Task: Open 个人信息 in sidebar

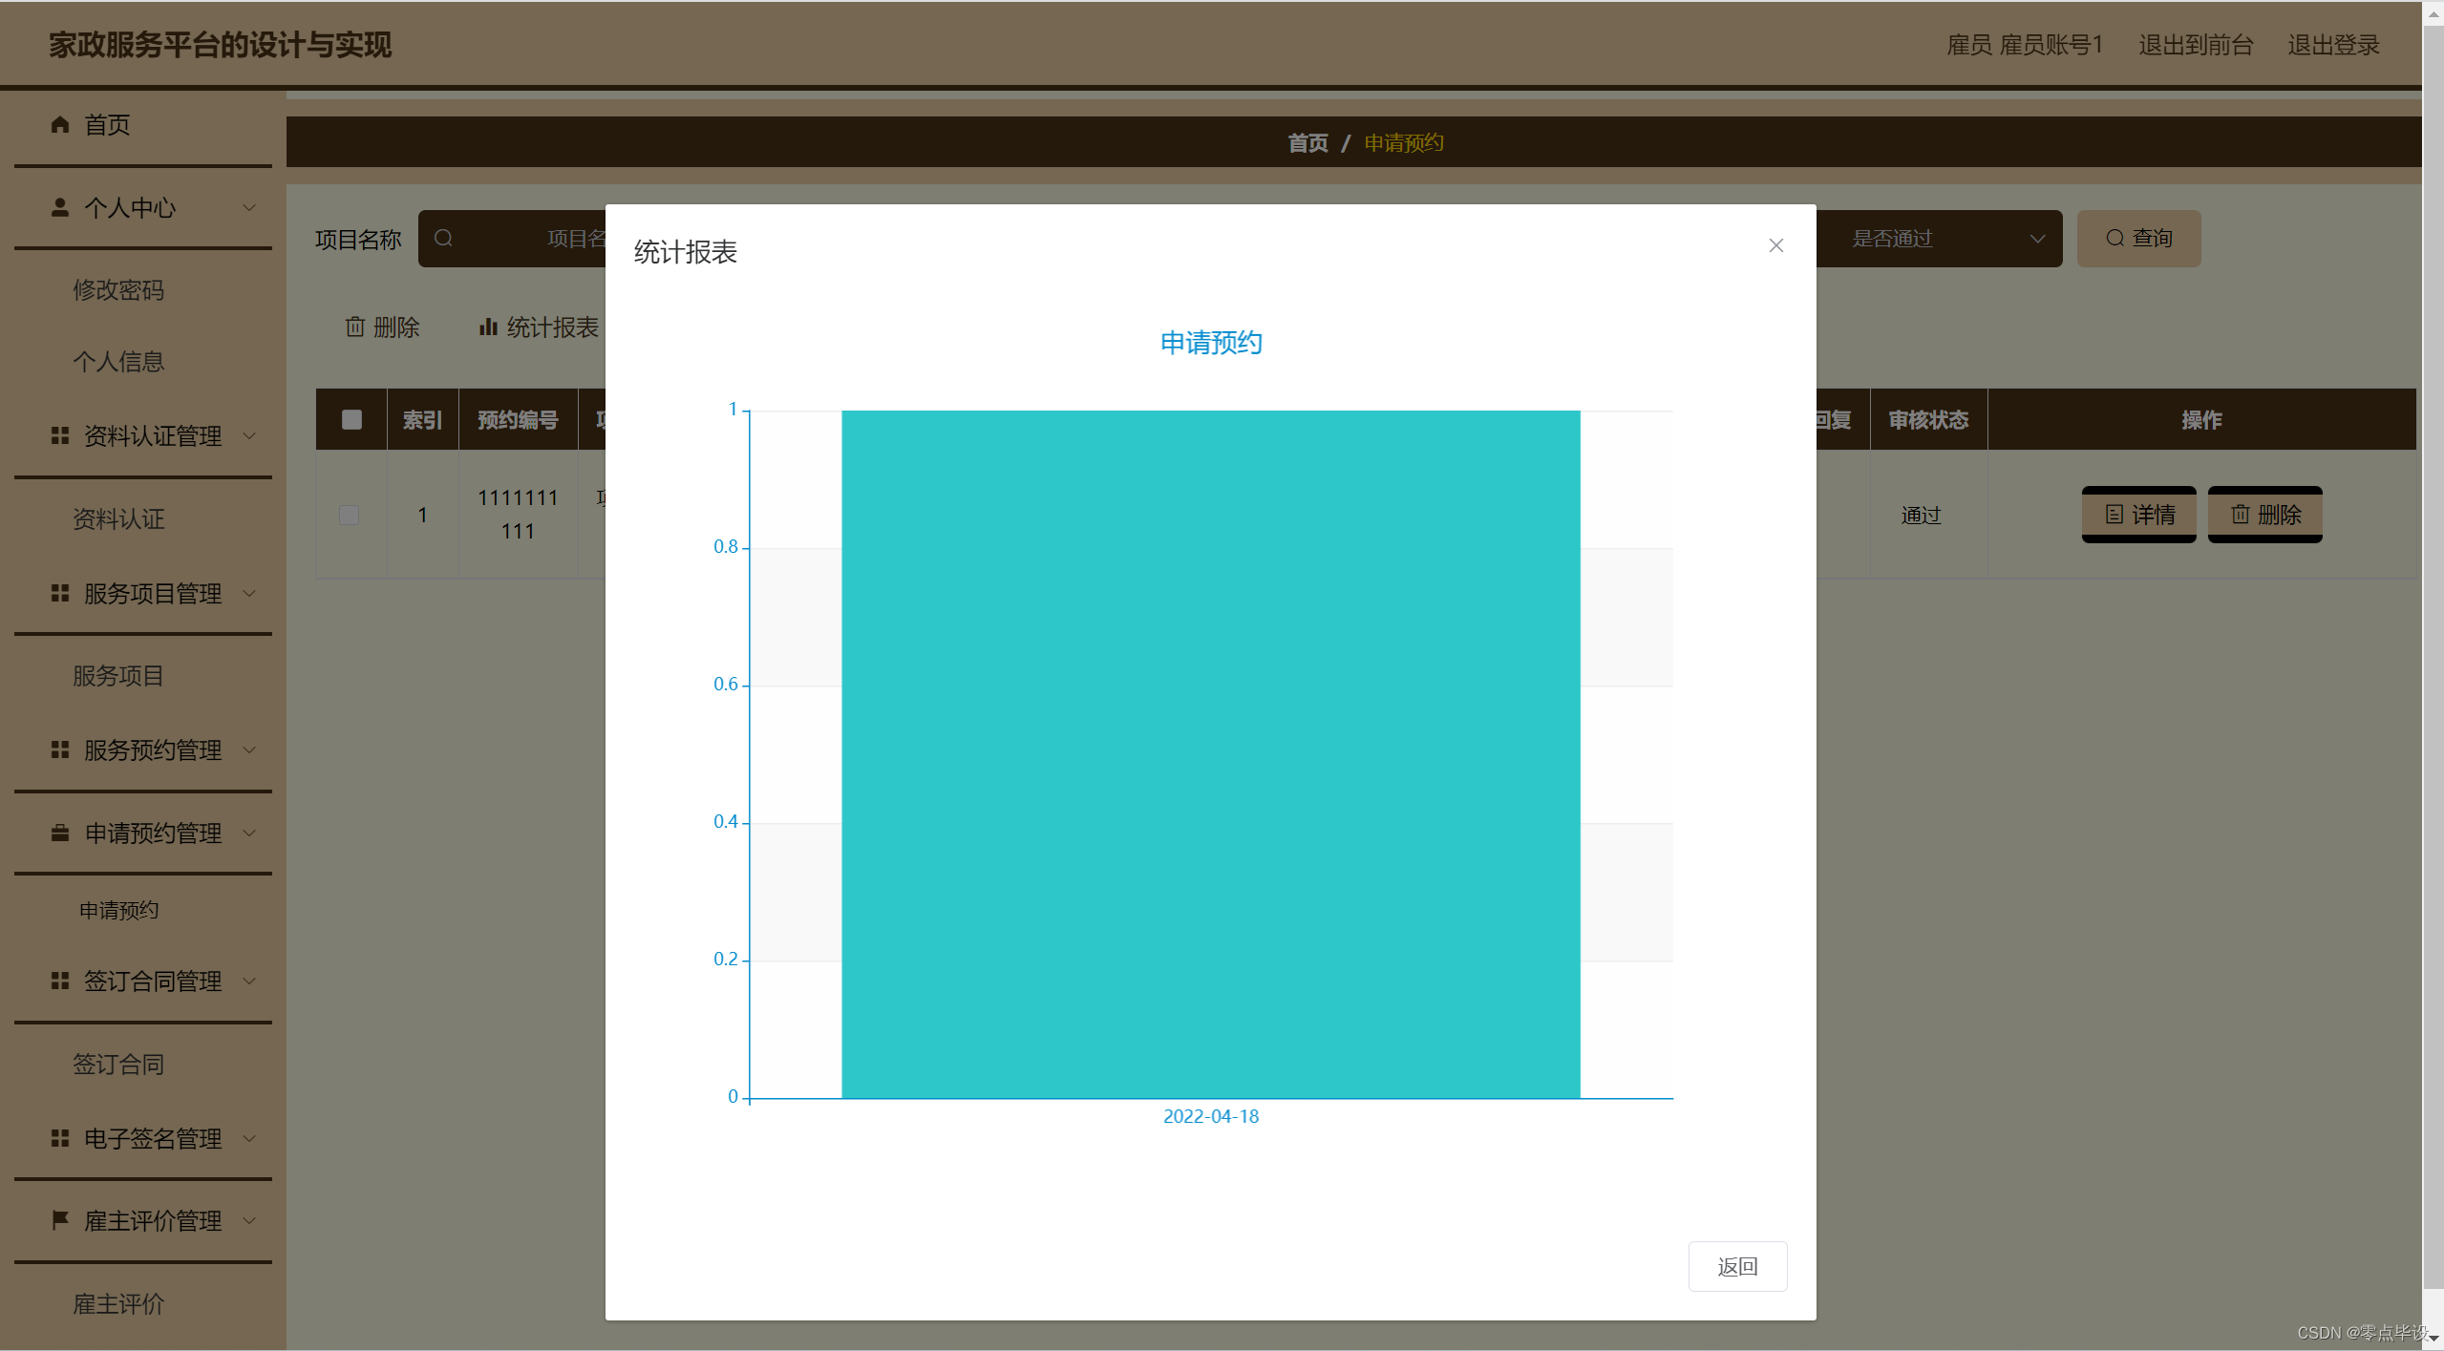Action: tap(119, 361)
